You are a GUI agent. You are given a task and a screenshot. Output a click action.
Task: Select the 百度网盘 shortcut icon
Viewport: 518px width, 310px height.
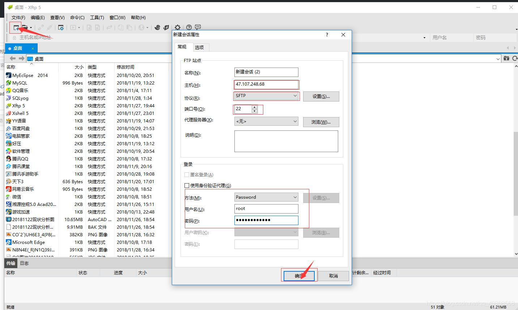[9, 129]
